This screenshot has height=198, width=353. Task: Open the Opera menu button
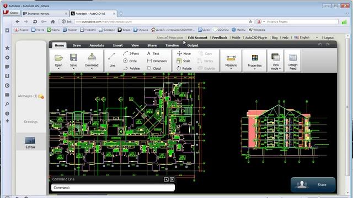click(11, 13)
